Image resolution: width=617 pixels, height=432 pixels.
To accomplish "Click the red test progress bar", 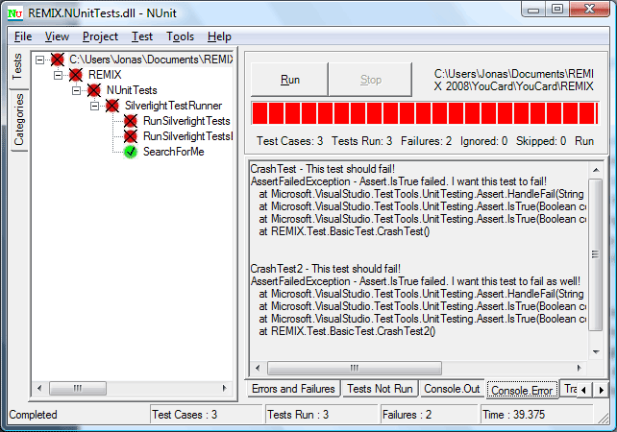I will (425, 113).
